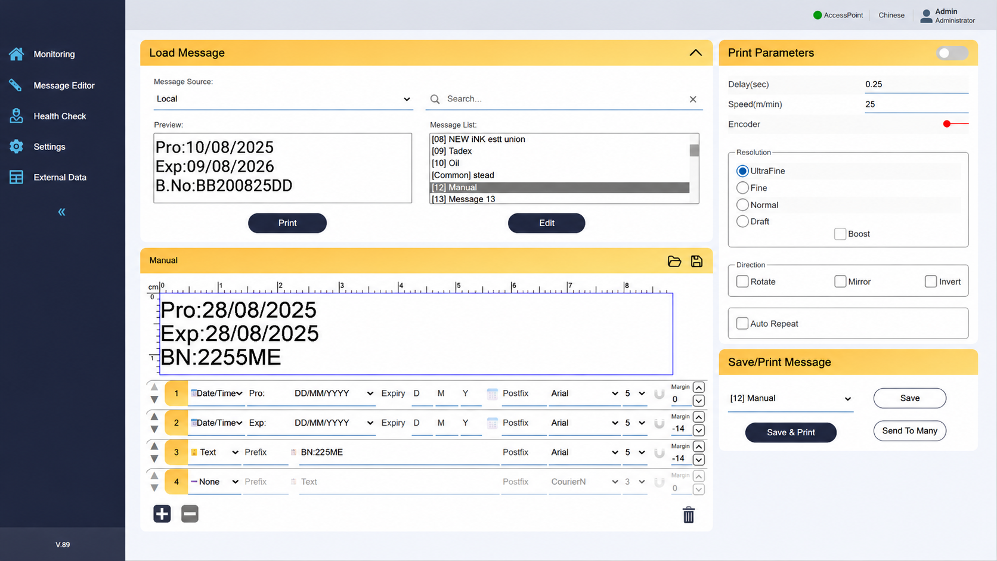
Task: Collapse the sidebar with double chevron
Action: (62, 212)
